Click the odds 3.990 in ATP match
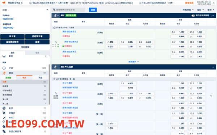 pyautogui.click(x=111, y=93)
